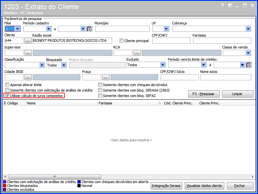Click the Integração Serasa button
Screen dimensions: 258x194
coord(166,186)
